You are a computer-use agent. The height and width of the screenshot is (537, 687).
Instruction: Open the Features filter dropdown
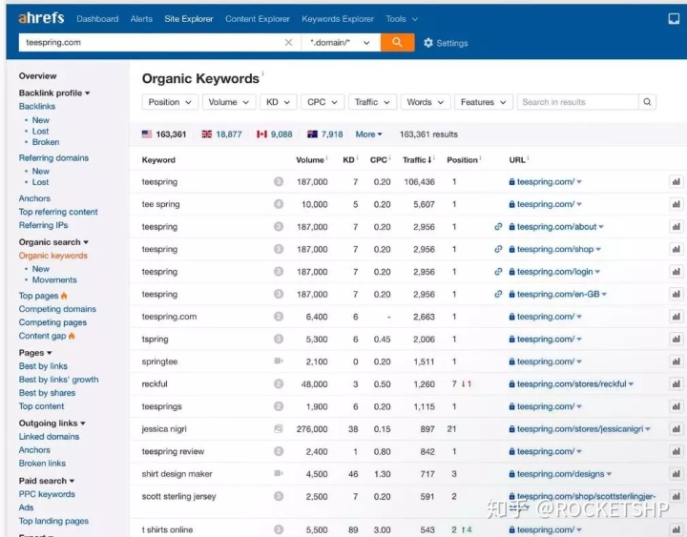point(483,102)
